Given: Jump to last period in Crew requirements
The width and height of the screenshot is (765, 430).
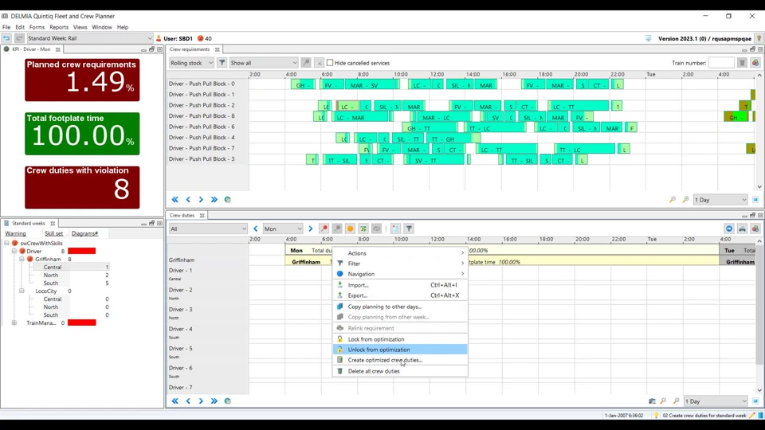Looking at the screenshot, I should point(214,199).
